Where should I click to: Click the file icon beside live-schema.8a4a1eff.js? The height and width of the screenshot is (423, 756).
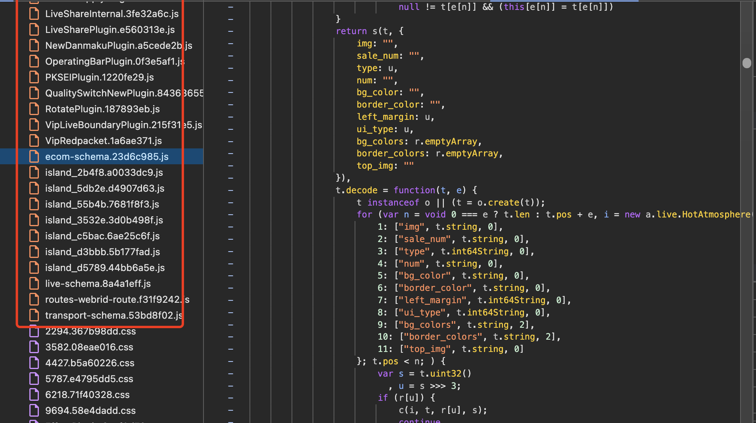34,283
